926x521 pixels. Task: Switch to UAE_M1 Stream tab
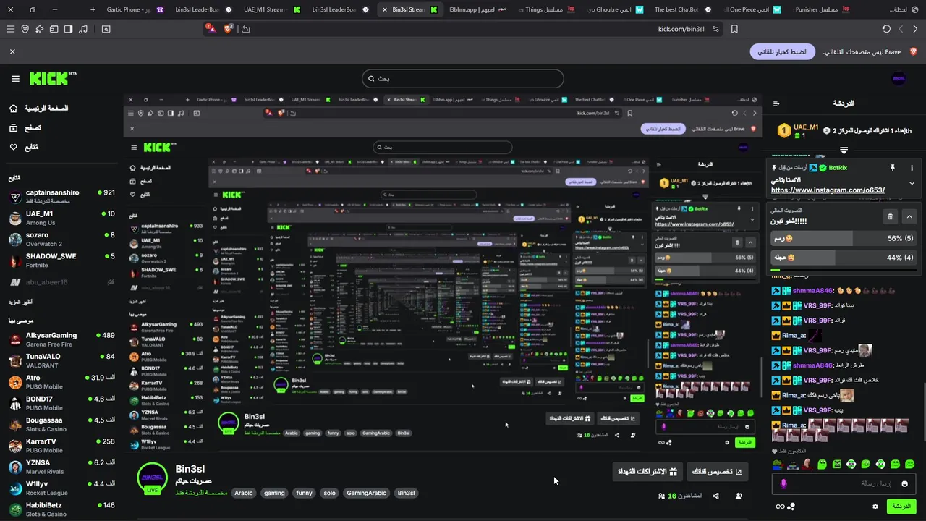coord(271,9)
